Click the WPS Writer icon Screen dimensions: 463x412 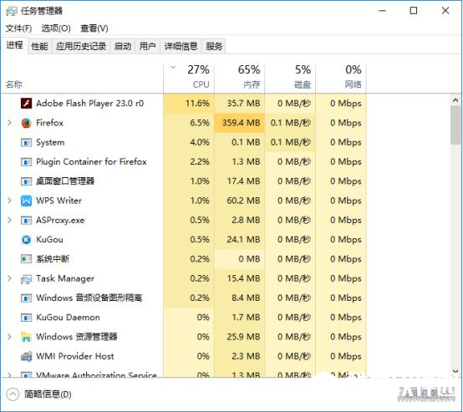click(26, 201)
